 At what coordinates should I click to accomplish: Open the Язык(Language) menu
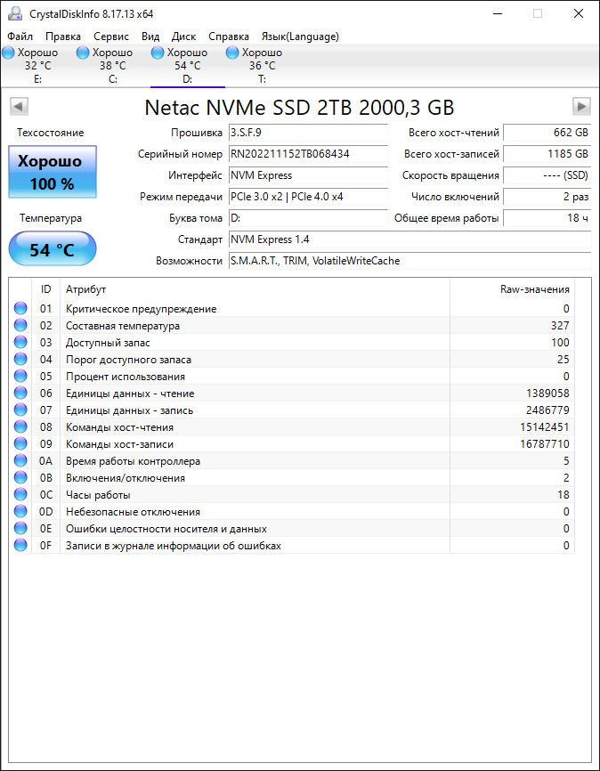coord(300,37)
